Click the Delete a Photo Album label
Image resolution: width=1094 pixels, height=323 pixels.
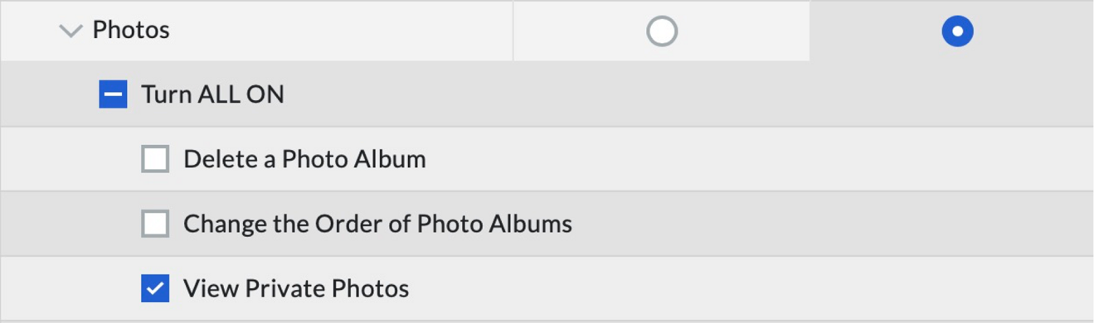click(304, 159)
